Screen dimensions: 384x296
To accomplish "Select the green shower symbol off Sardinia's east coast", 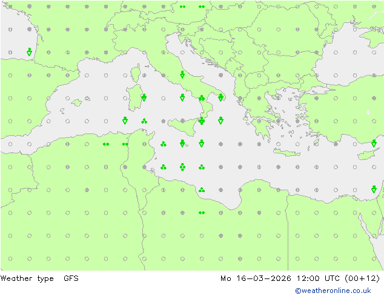I will click(144, 97).
